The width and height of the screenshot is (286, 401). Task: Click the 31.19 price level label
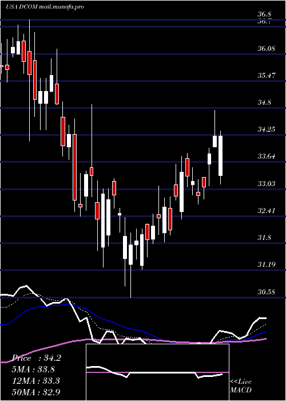(x=267, y=265)
